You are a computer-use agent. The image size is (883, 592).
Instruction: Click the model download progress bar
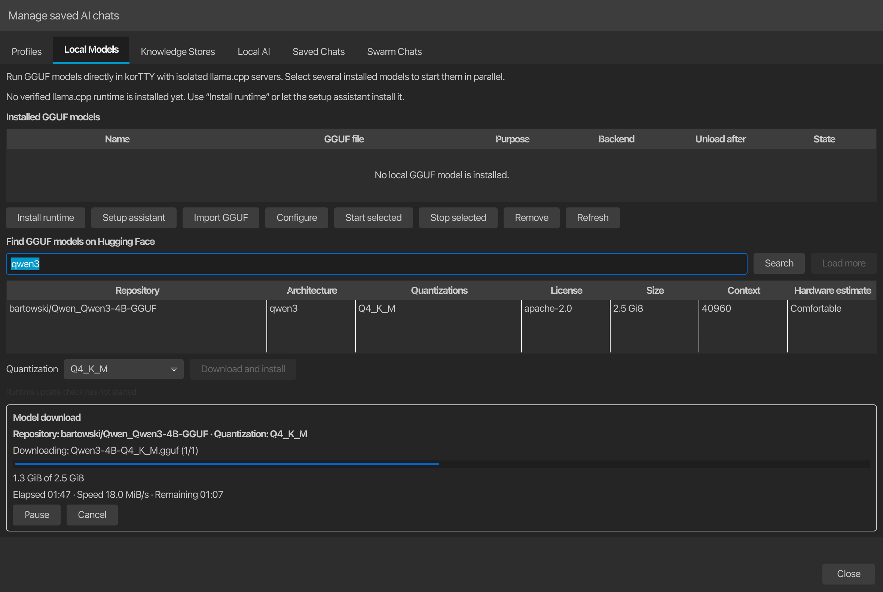point(441,464)
